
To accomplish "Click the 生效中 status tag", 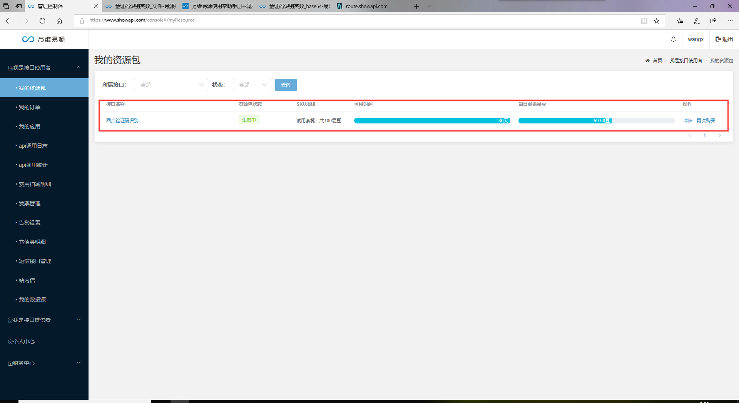I will pos(249,120).
